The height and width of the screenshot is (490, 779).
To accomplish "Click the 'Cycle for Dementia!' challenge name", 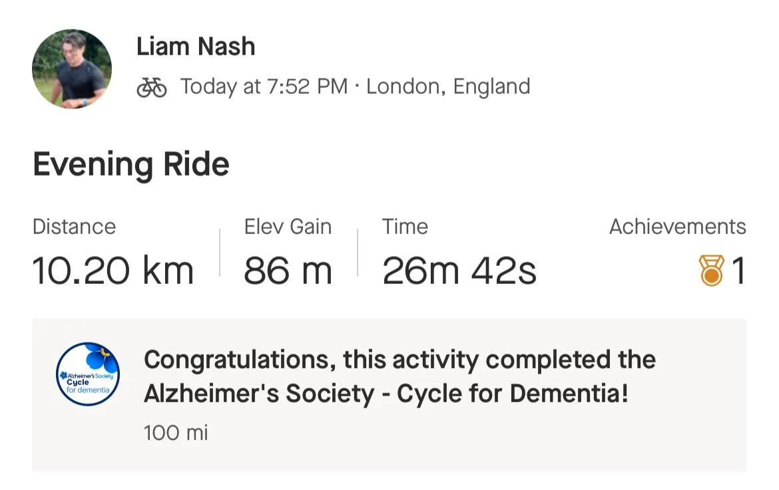I will (x=513, y=394).
